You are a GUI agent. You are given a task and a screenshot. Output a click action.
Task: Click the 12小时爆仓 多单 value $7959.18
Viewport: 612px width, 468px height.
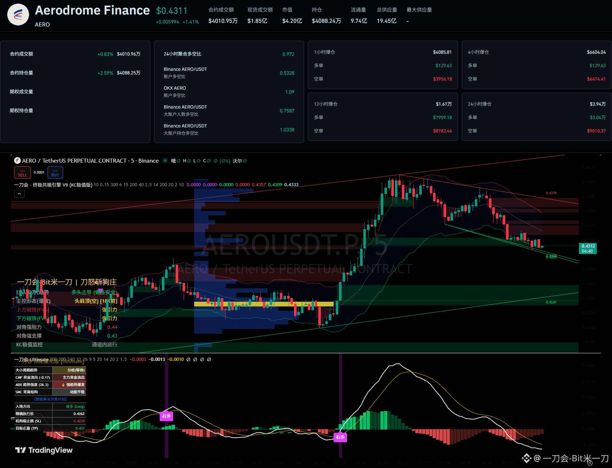442,118
